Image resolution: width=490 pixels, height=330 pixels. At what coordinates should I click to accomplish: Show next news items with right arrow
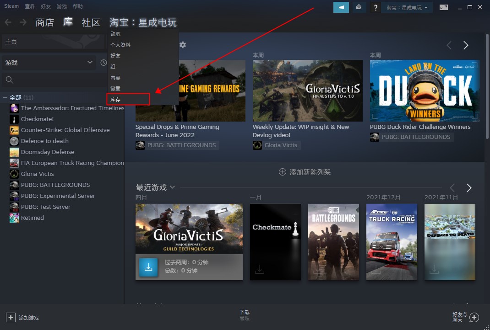pyautogui.click(x=466, y=45)
